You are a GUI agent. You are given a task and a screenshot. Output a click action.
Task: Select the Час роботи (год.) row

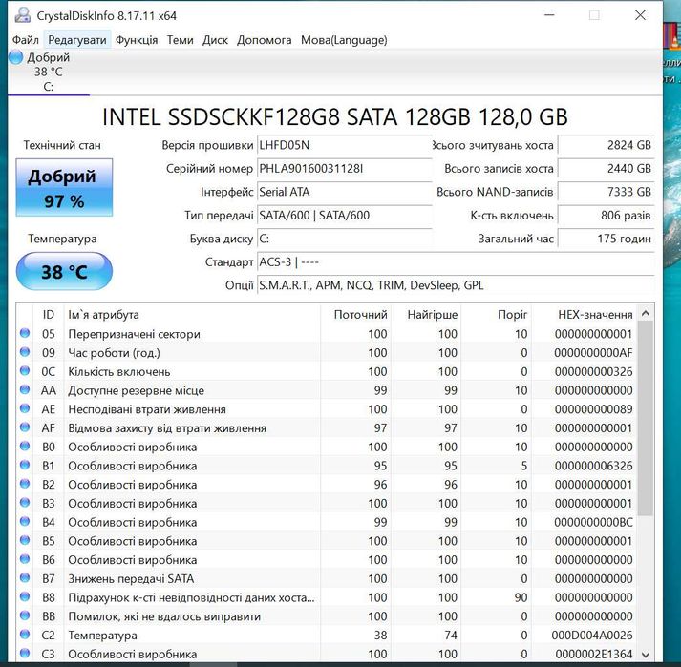pyautogui.click(x=327, y=352)
